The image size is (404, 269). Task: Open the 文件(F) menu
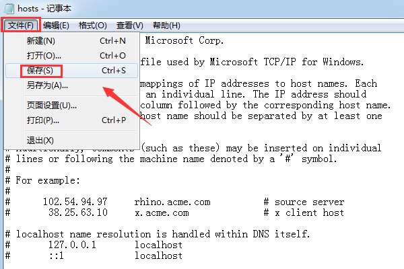coord(21,26)
